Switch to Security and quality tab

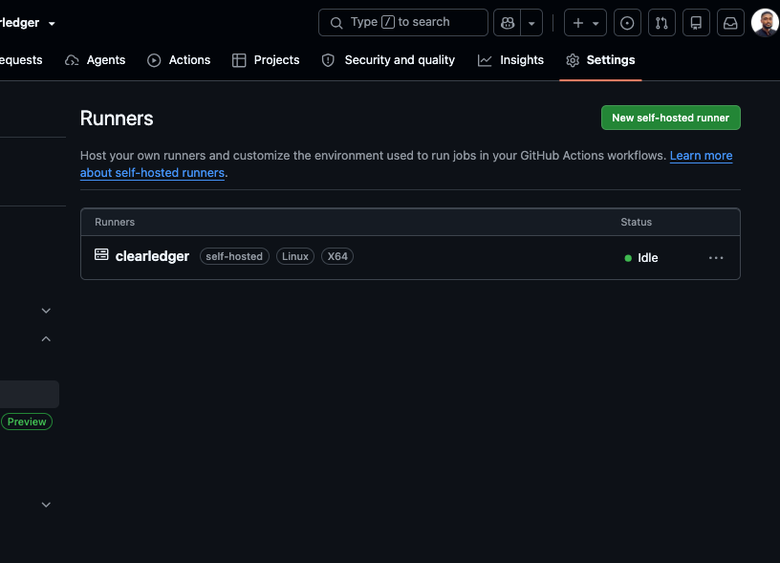(388, 60)
